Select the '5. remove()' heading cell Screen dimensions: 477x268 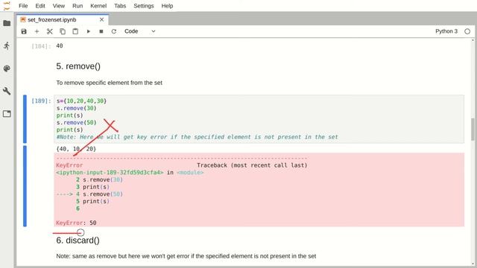78,66
